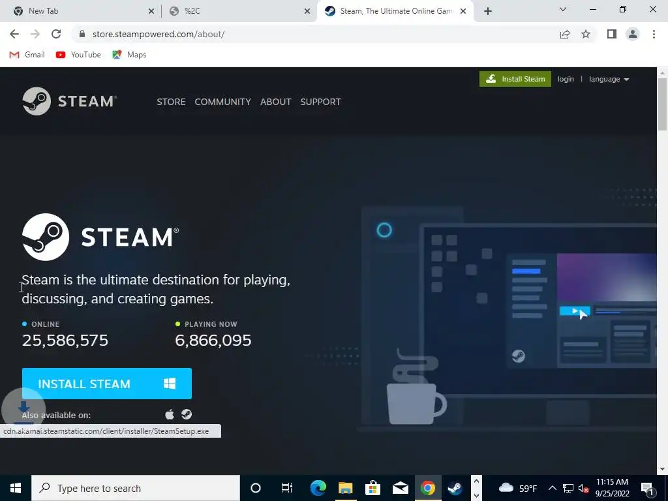Bookmark this page with the star
This screenshot has height=501, width=668.
[586, 34]
